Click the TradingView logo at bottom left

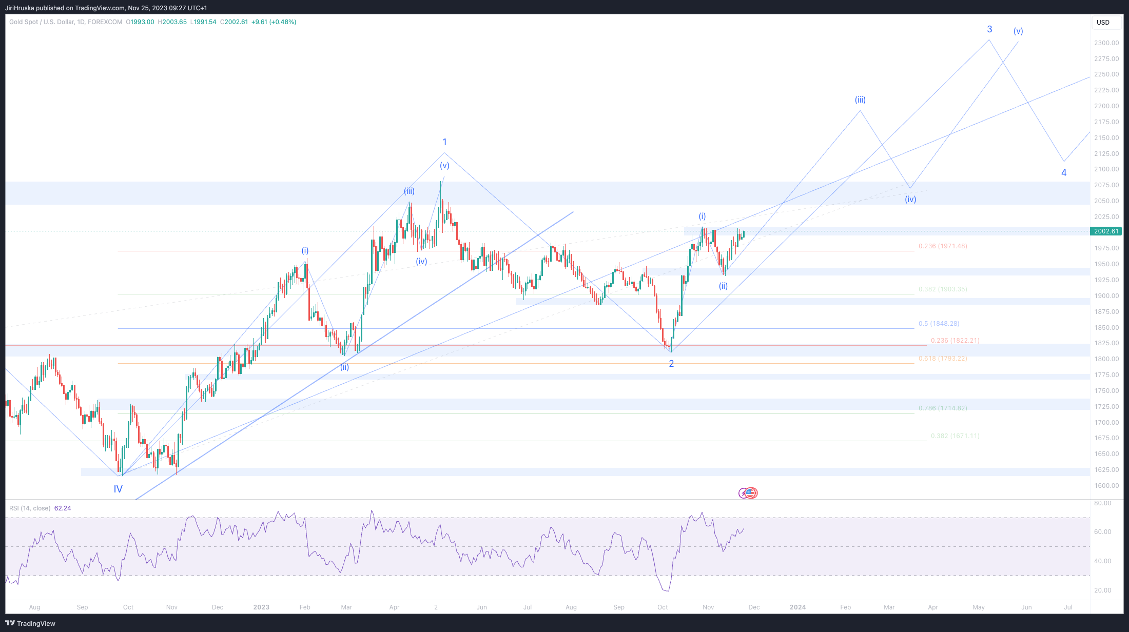click(x=30, y=623)
